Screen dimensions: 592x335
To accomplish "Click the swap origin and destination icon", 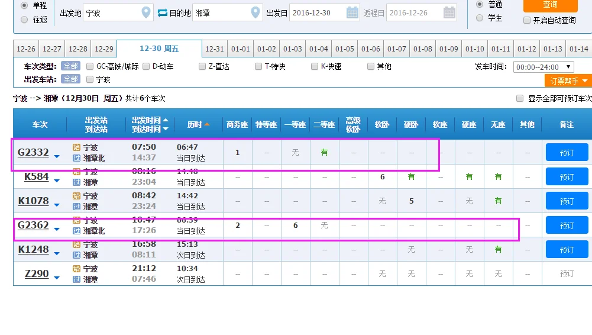I will pos(163,13).
